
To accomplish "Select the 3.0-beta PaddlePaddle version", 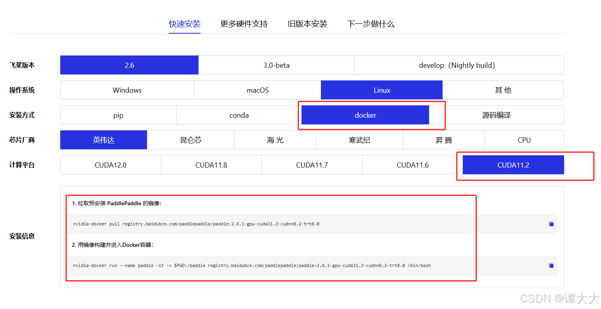I will (276, 65).
